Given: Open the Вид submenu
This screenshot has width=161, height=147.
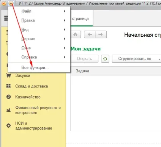Looking at the screenshot, I should (39, 30).
